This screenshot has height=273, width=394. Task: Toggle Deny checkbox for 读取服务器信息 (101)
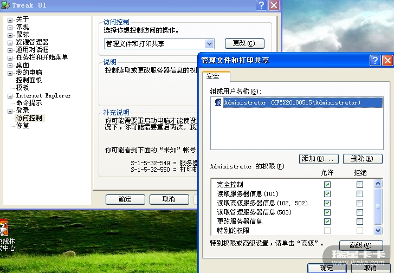pos(360,194)
